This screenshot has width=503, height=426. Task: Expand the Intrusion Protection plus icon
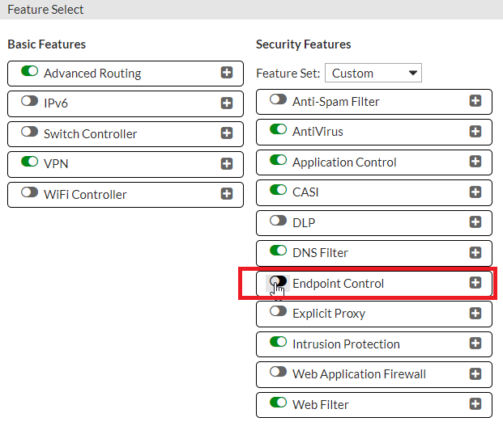click(475, 344)
